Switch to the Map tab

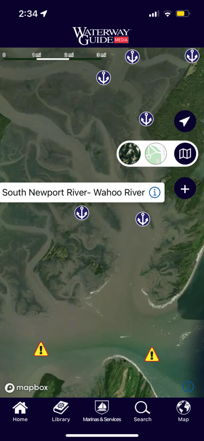pyautogui.click(x=183, y=412)
